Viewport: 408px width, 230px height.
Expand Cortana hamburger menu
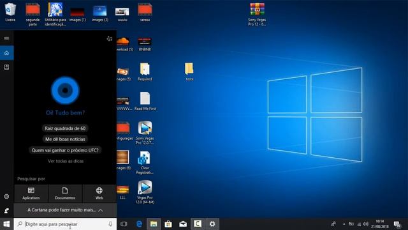[7, 38]
